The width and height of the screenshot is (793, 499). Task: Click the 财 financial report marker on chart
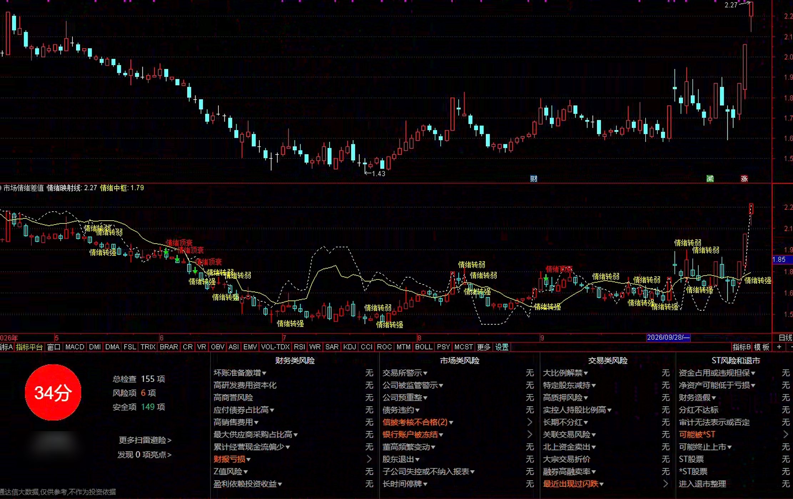(534, 179)
